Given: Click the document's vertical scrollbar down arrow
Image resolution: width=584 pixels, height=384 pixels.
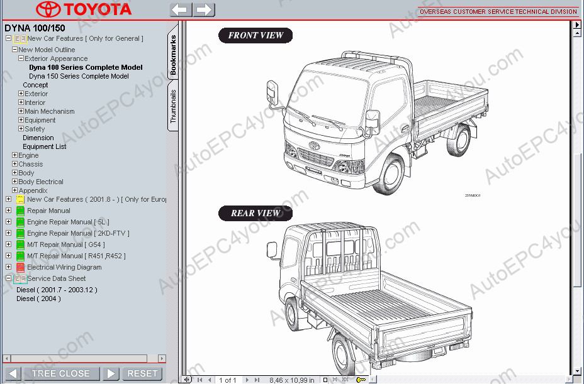Looking at the screenshot, I should coord(577,371).
